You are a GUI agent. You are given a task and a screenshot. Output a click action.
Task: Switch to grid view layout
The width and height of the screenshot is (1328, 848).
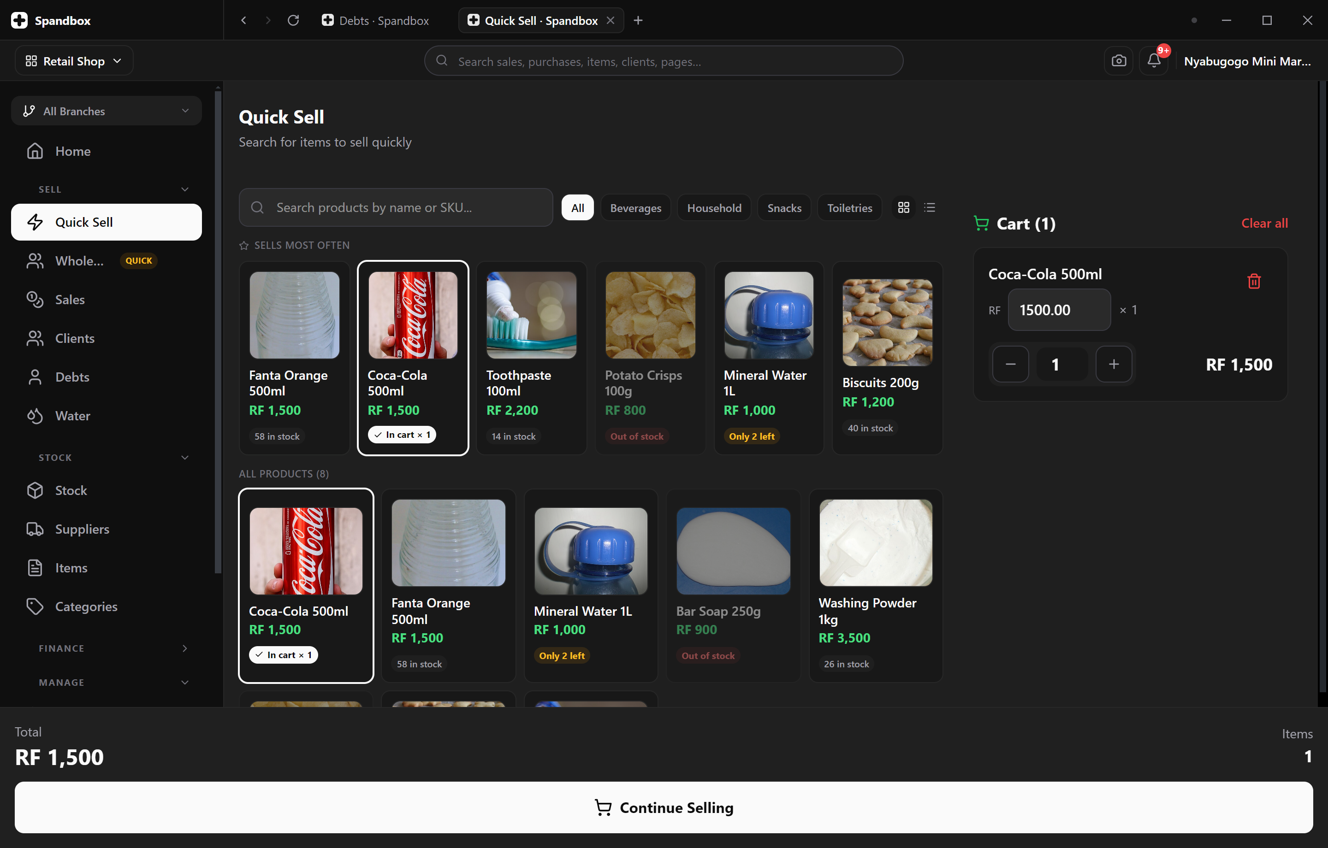(x=903, y=208)
